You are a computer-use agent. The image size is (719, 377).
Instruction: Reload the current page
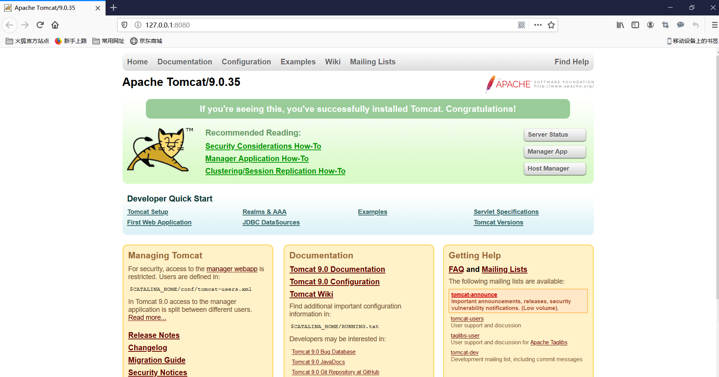pos(40,25)
